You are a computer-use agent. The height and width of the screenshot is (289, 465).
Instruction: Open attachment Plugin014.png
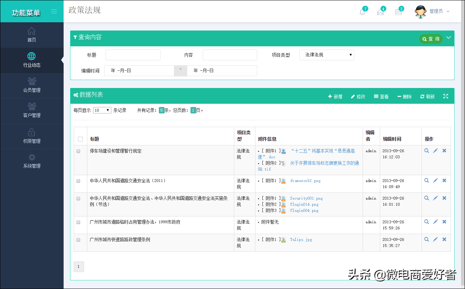pyautogui.click(x=304, y=204)
